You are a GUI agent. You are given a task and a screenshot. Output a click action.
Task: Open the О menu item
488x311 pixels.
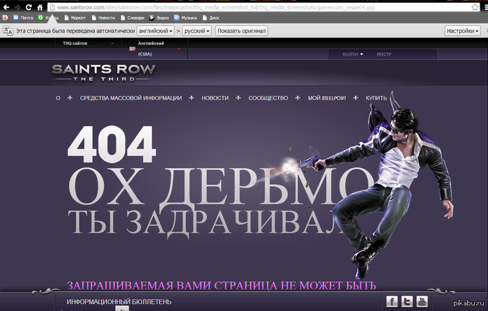[58, 98]
